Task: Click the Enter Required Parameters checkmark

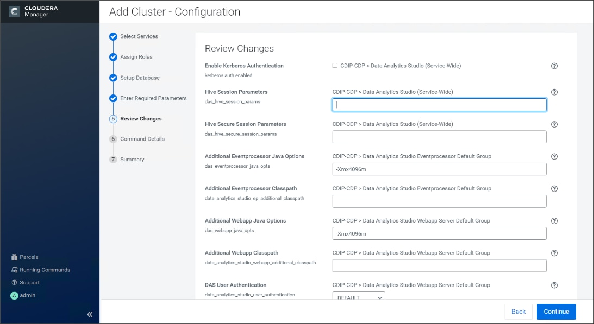Action: pos(113,98)
